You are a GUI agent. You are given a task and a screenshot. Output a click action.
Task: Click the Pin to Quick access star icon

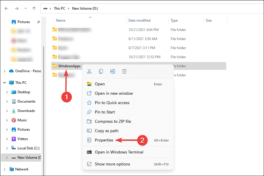pyautogui.click(x=89, y=103)
